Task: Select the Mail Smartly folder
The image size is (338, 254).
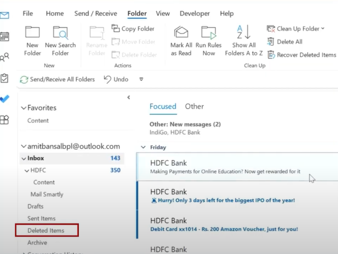Action: (x=47, y=194)
